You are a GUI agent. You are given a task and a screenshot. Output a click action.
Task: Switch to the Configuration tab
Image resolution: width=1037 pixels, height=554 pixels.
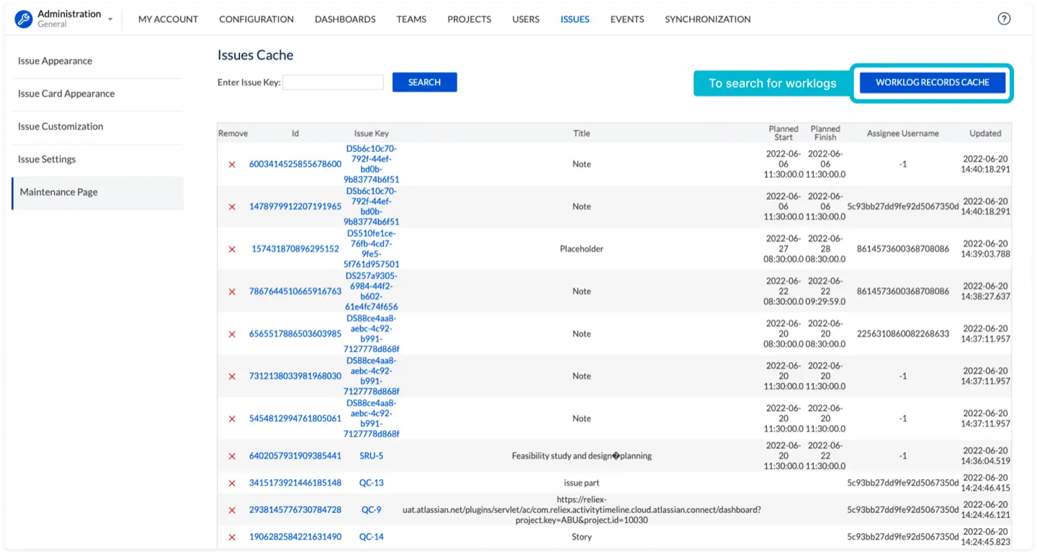click(x=256, y=19)
